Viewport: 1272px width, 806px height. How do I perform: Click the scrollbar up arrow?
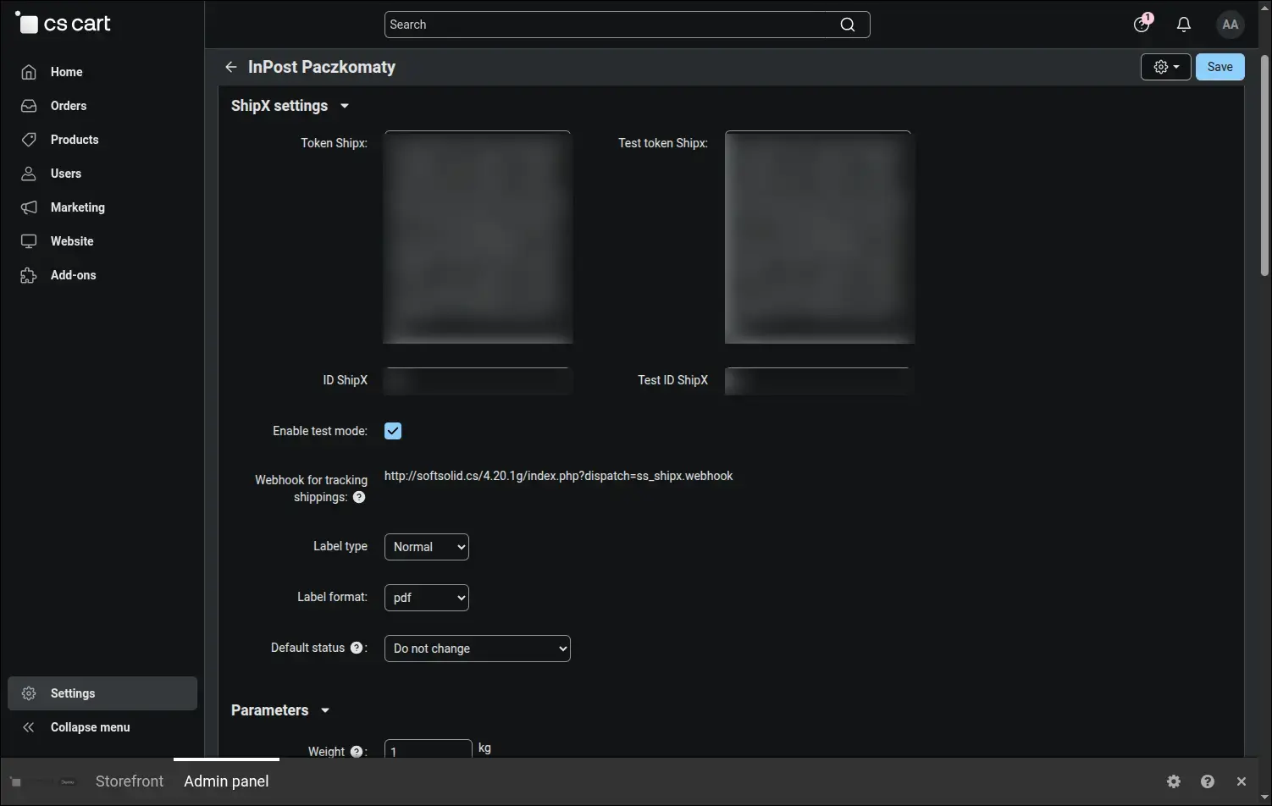1264,7
